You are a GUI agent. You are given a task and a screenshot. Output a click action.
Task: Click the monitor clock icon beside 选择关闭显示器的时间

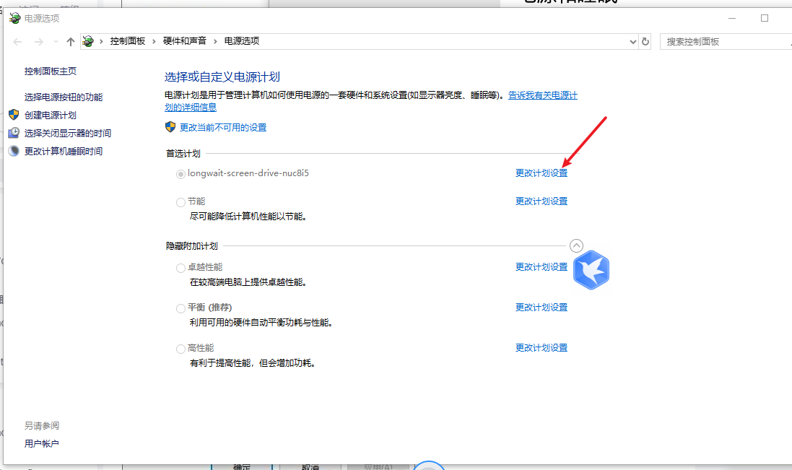[x=14, y=133]
